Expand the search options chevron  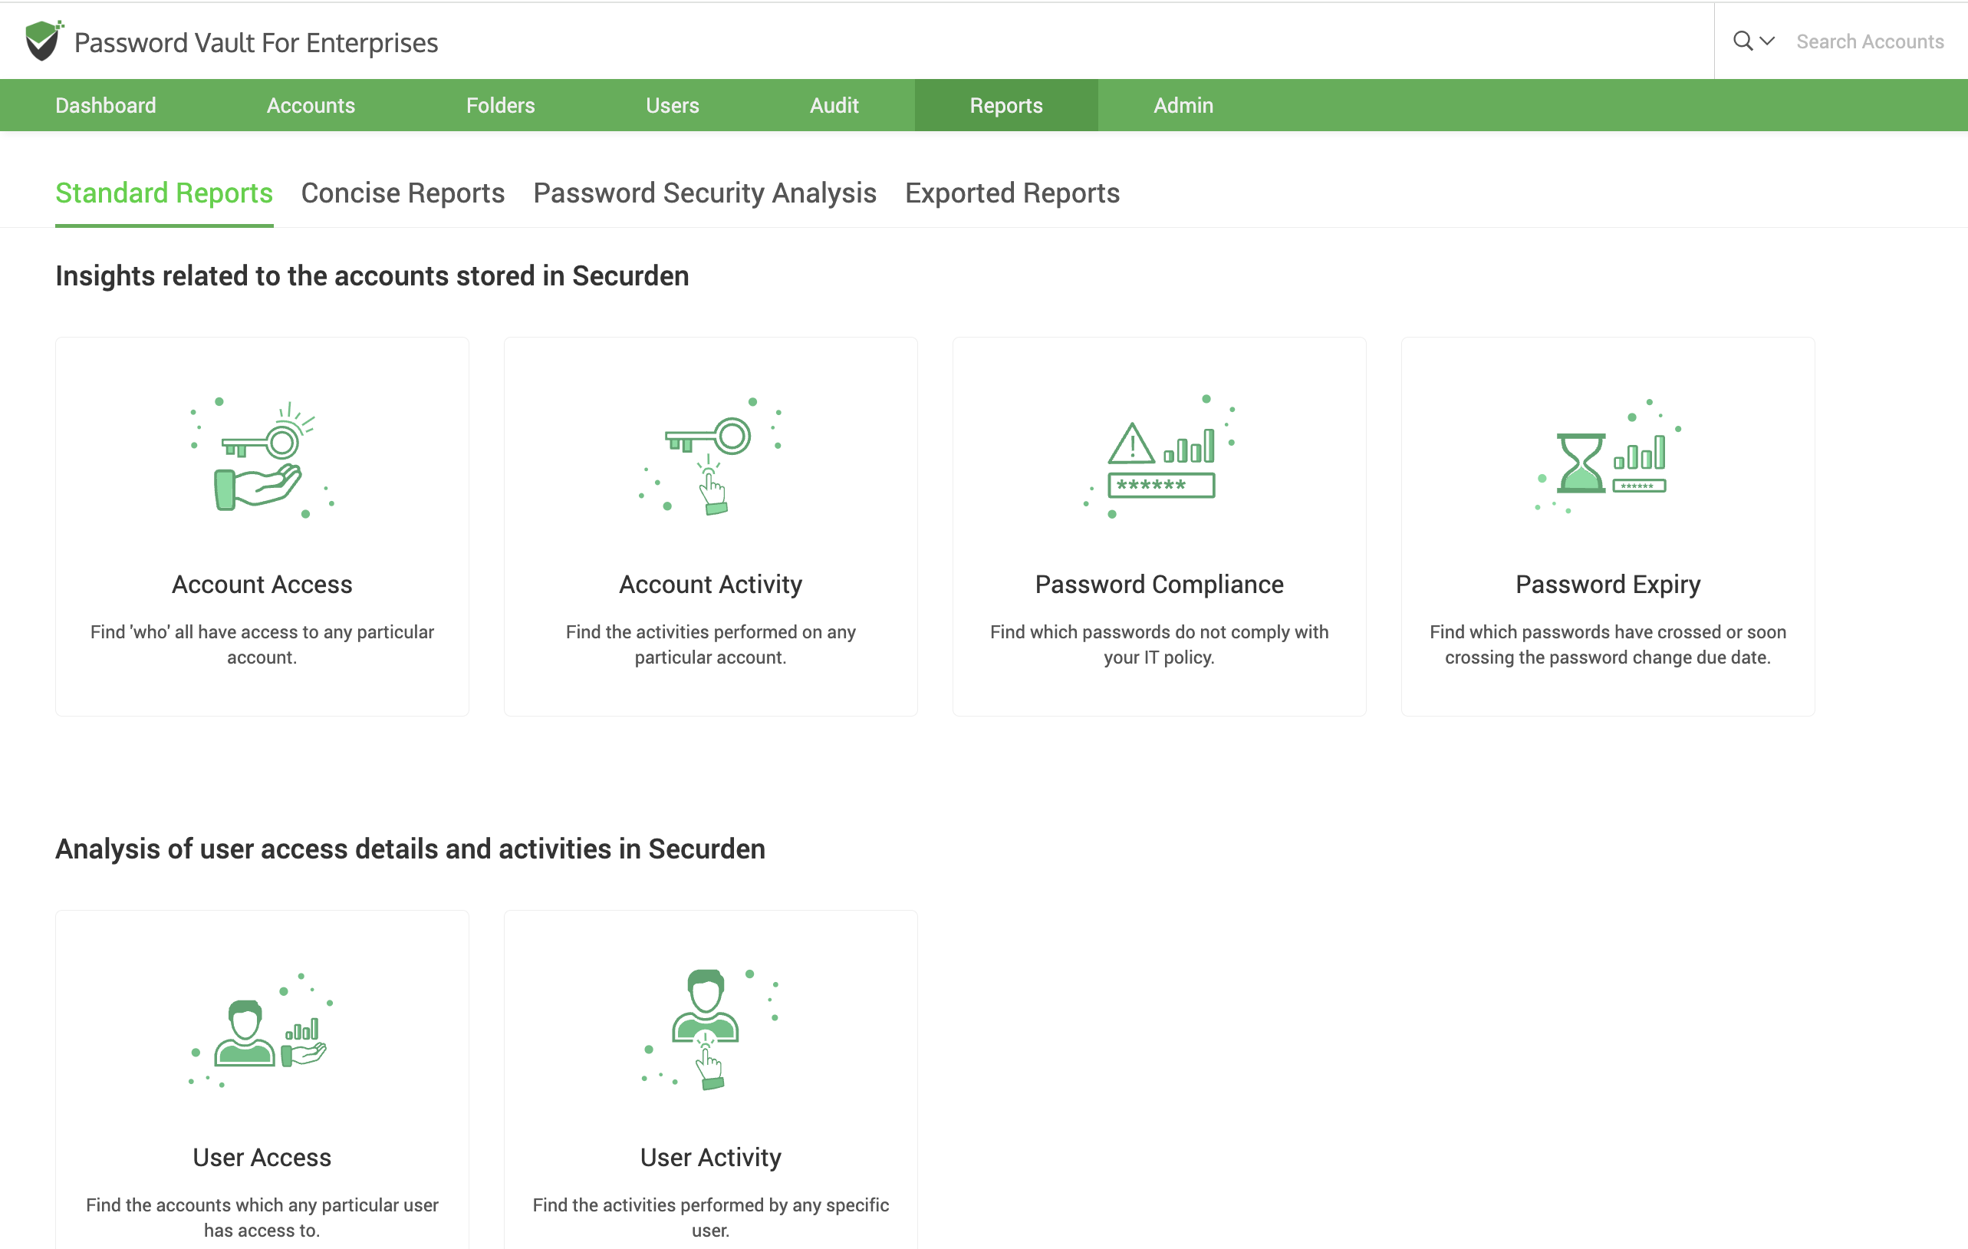[1767, 41]
